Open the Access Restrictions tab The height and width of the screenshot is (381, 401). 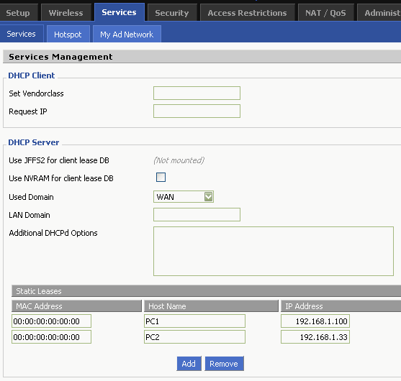[248, 13]
